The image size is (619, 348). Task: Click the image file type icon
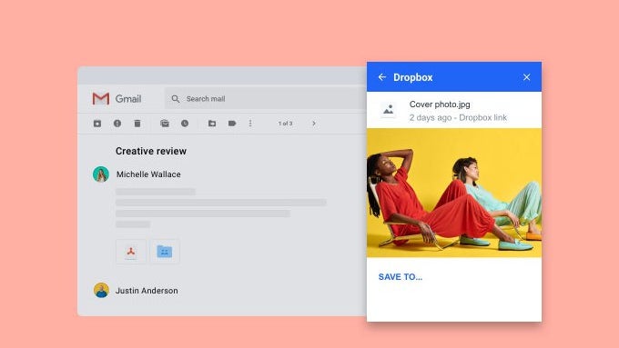click(x=389, y=110)
